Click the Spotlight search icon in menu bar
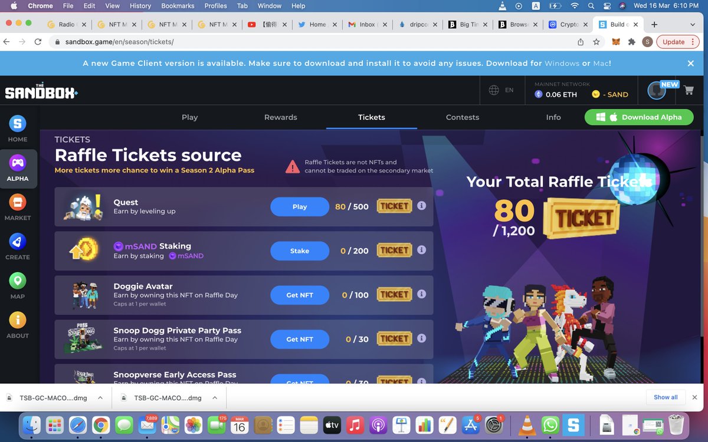This screenshot has height=442, width=708. point(592,6)
